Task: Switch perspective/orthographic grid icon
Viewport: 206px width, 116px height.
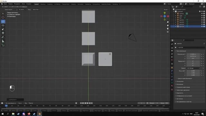Action: point(168,32)
